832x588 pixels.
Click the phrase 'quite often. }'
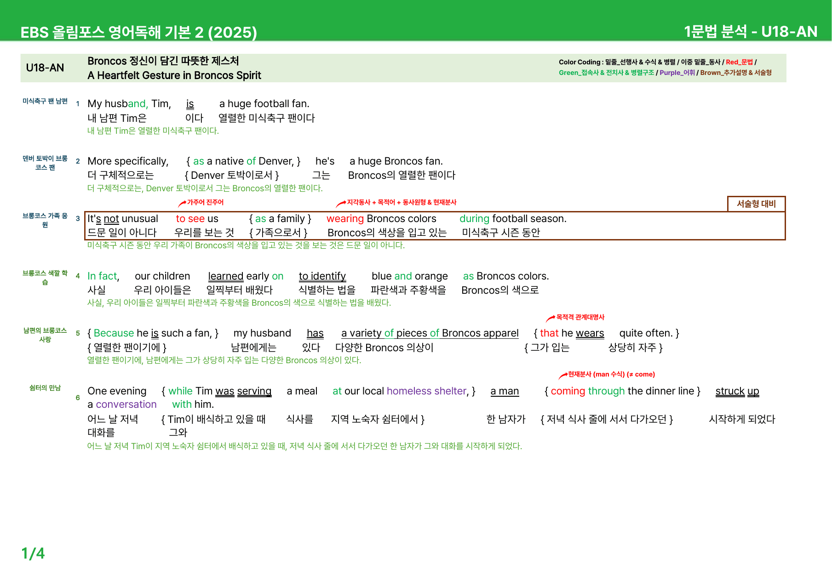tap(649, 333)
